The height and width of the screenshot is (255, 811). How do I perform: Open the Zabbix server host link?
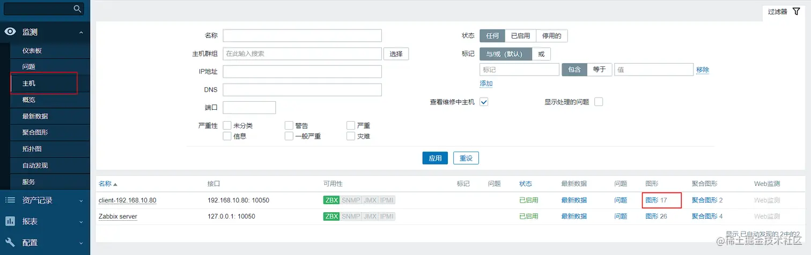point(117,216)
